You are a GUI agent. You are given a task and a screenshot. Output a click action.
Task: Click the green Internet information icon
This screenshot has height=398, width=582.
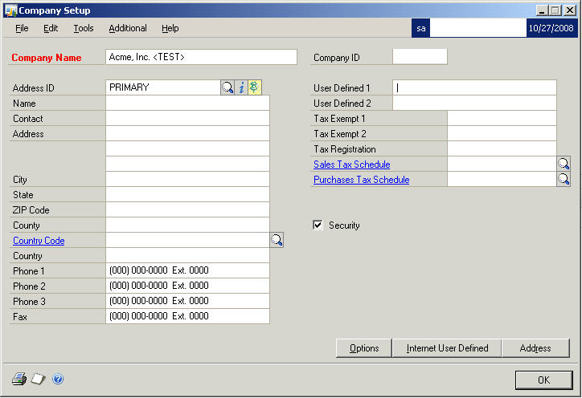click(x=255, y=87)
